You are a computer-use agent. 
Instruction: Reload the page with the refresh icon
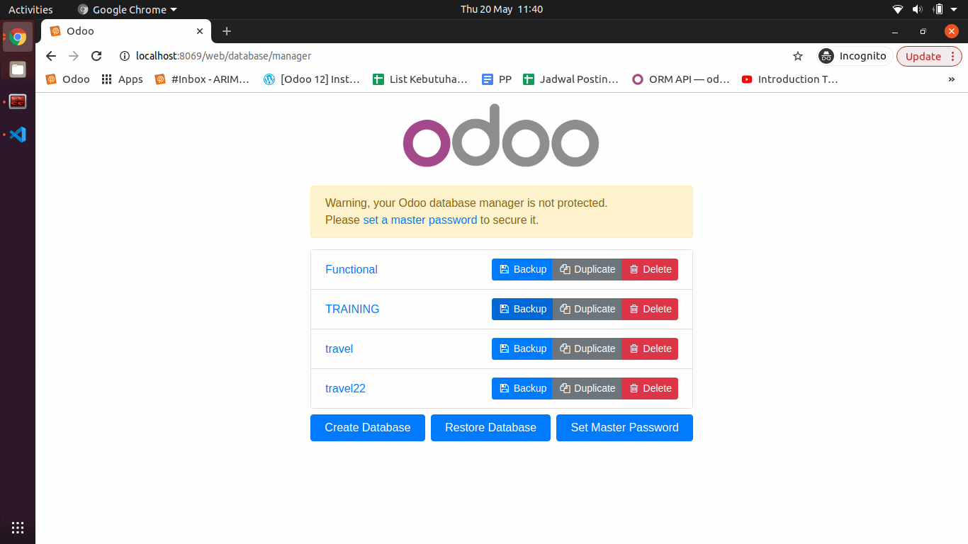click(96, 56)
